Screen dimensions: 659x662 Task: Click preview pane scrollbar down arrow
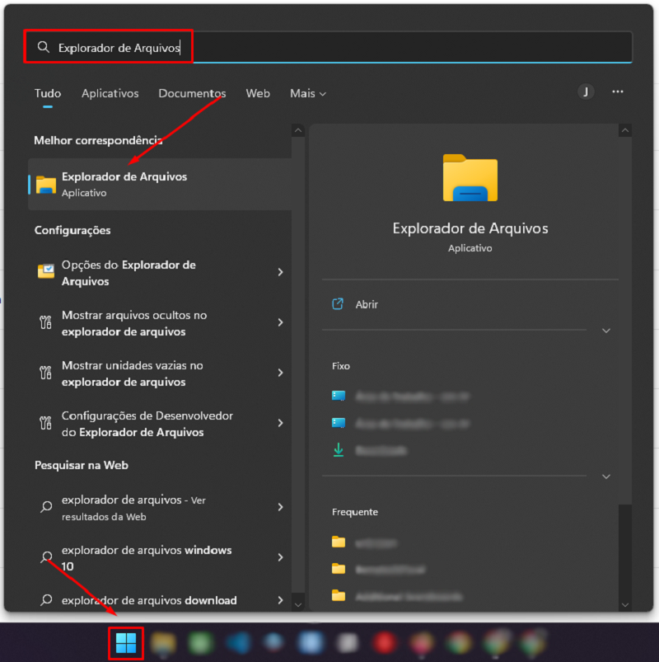click(x=625, y=605)
